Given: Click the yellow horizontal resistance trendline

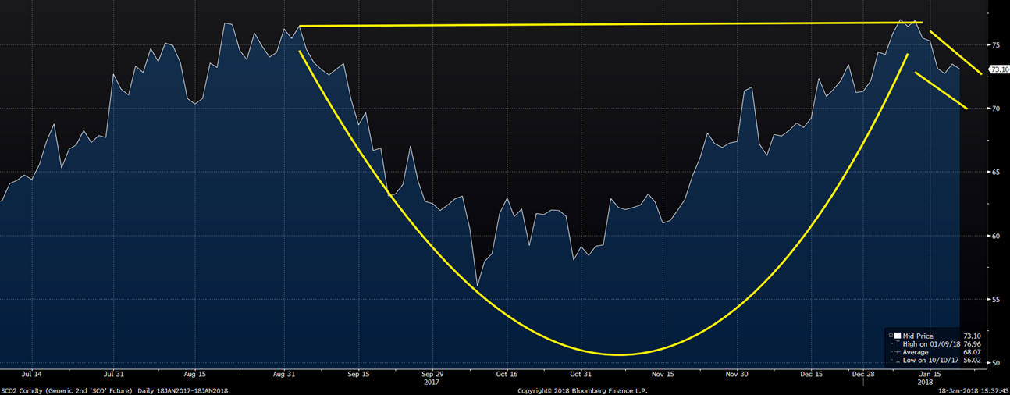Looking at the screenshot, I should coord(609,24).
